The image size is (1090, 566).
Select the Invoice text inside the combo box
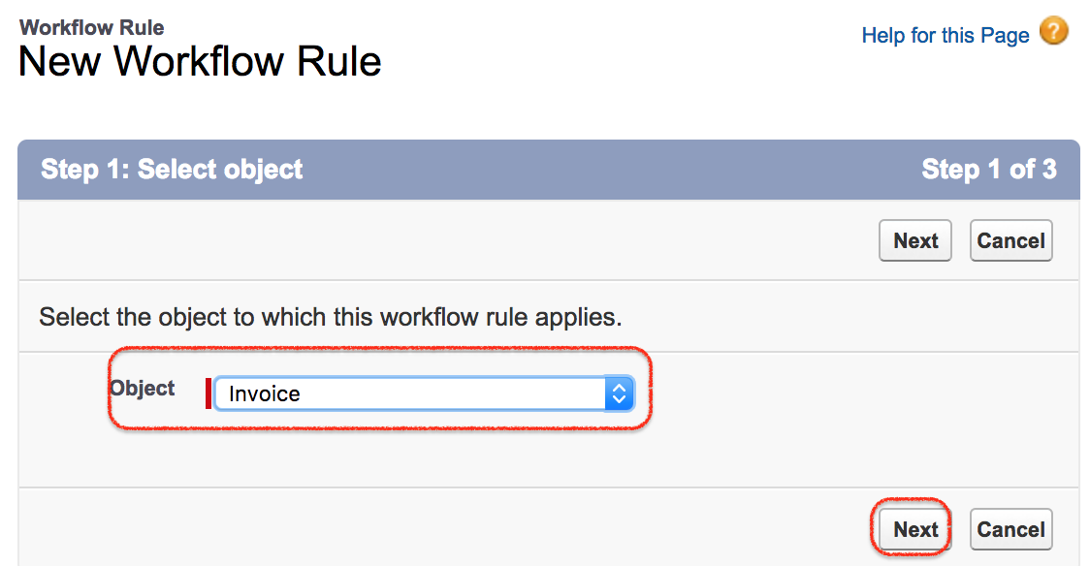[x=264, y=393]
